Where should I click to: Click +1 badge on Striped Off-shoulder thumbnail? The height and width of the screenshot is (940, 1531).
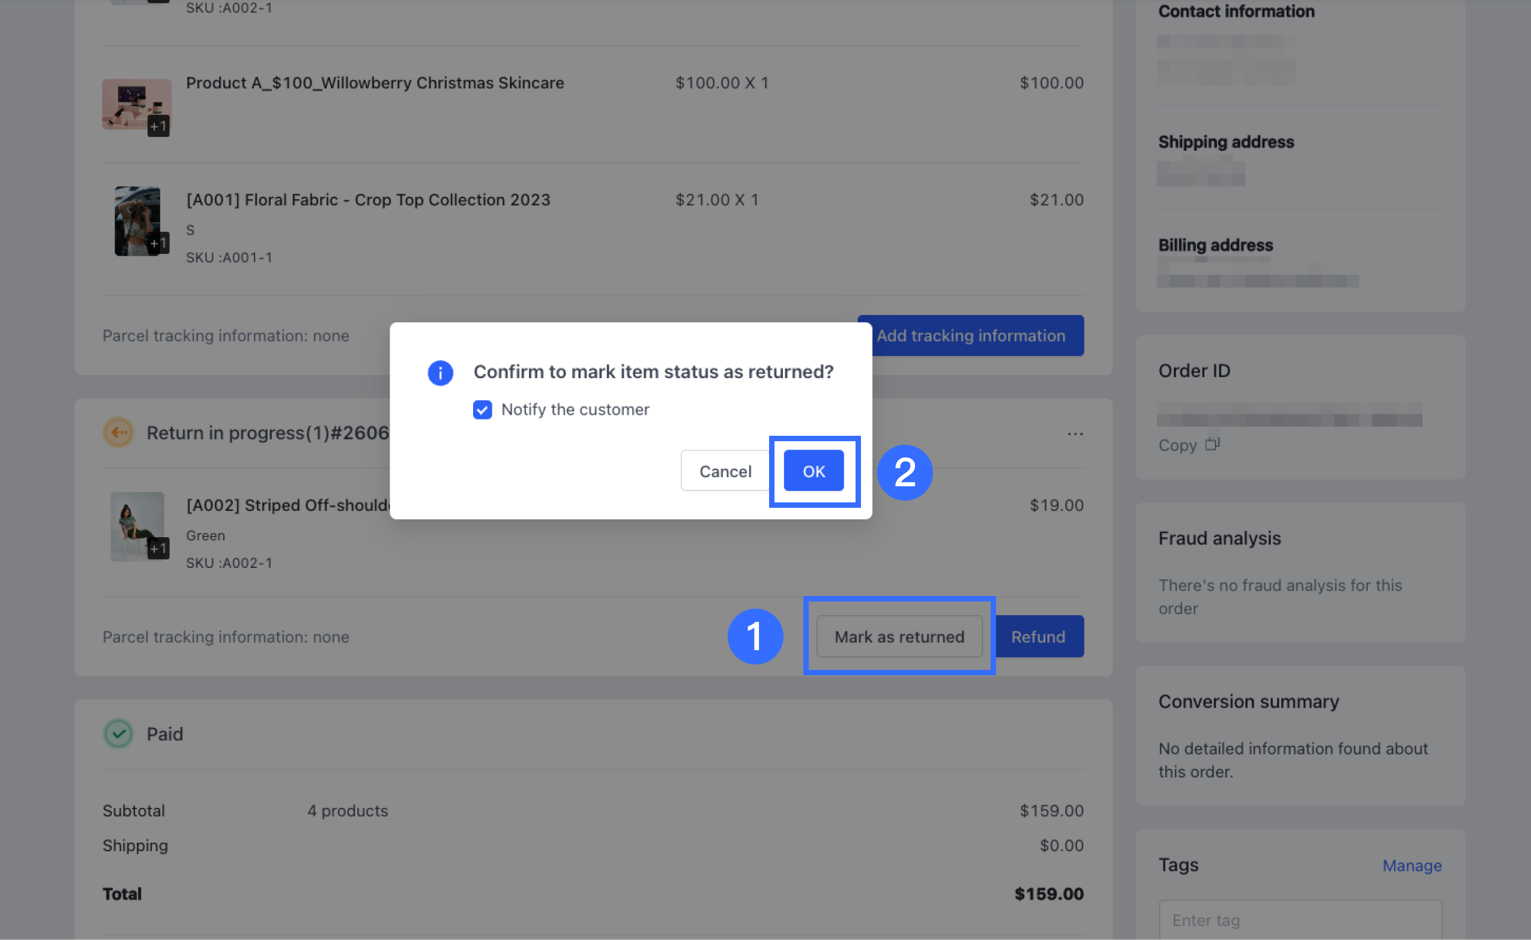point(158,549)
